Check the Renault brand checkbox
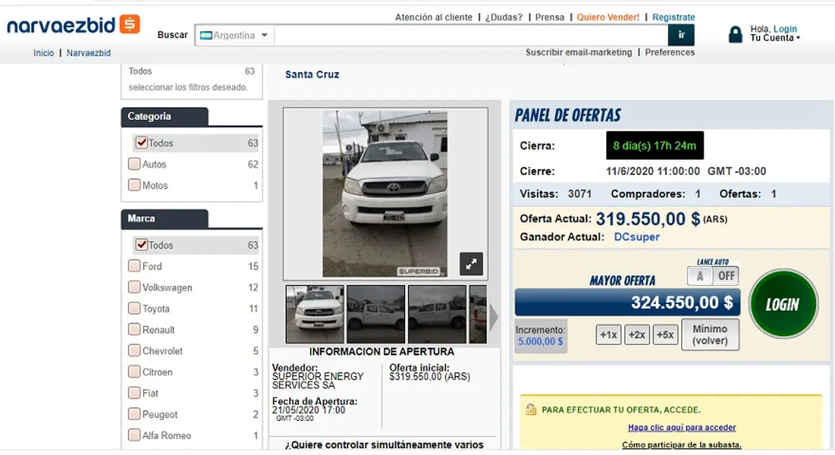 pos(134,330)
